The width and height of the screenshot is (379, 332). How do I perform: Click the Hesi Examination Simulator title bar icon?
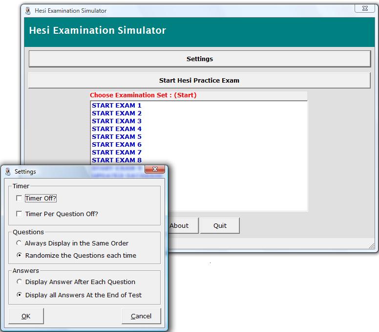pyautogui.click(x=28, y=11)
